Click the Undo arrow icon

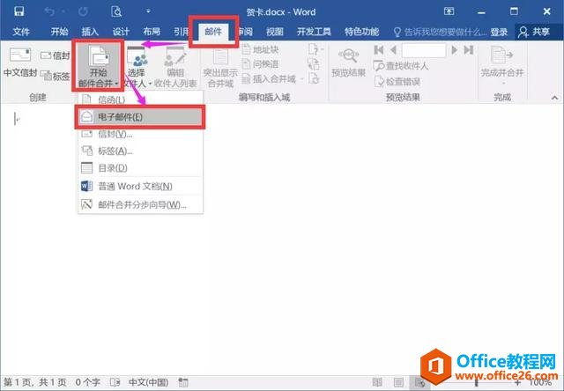(x=49, y=11)
